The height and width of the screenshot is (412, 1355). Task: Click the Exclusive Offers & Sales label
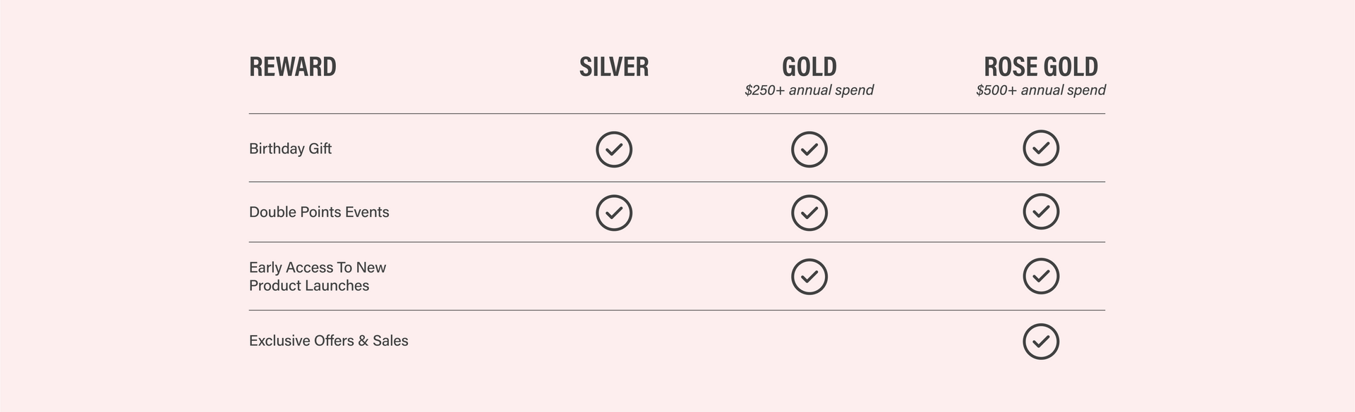tap(328, 341)
